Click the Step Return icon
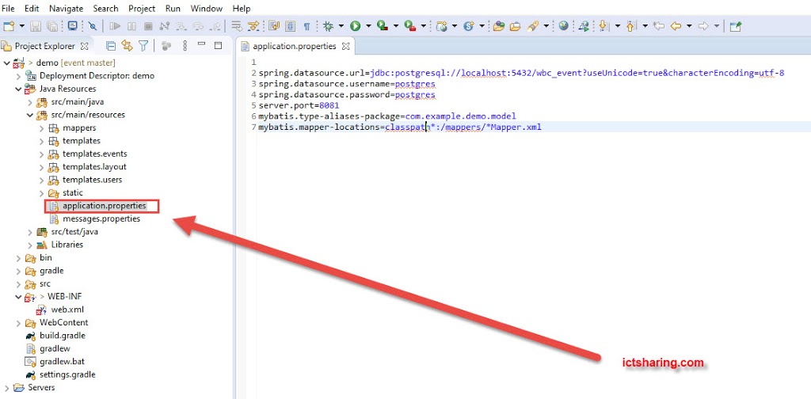The width and height of the screenshot is (811, 399). [216, 26]
